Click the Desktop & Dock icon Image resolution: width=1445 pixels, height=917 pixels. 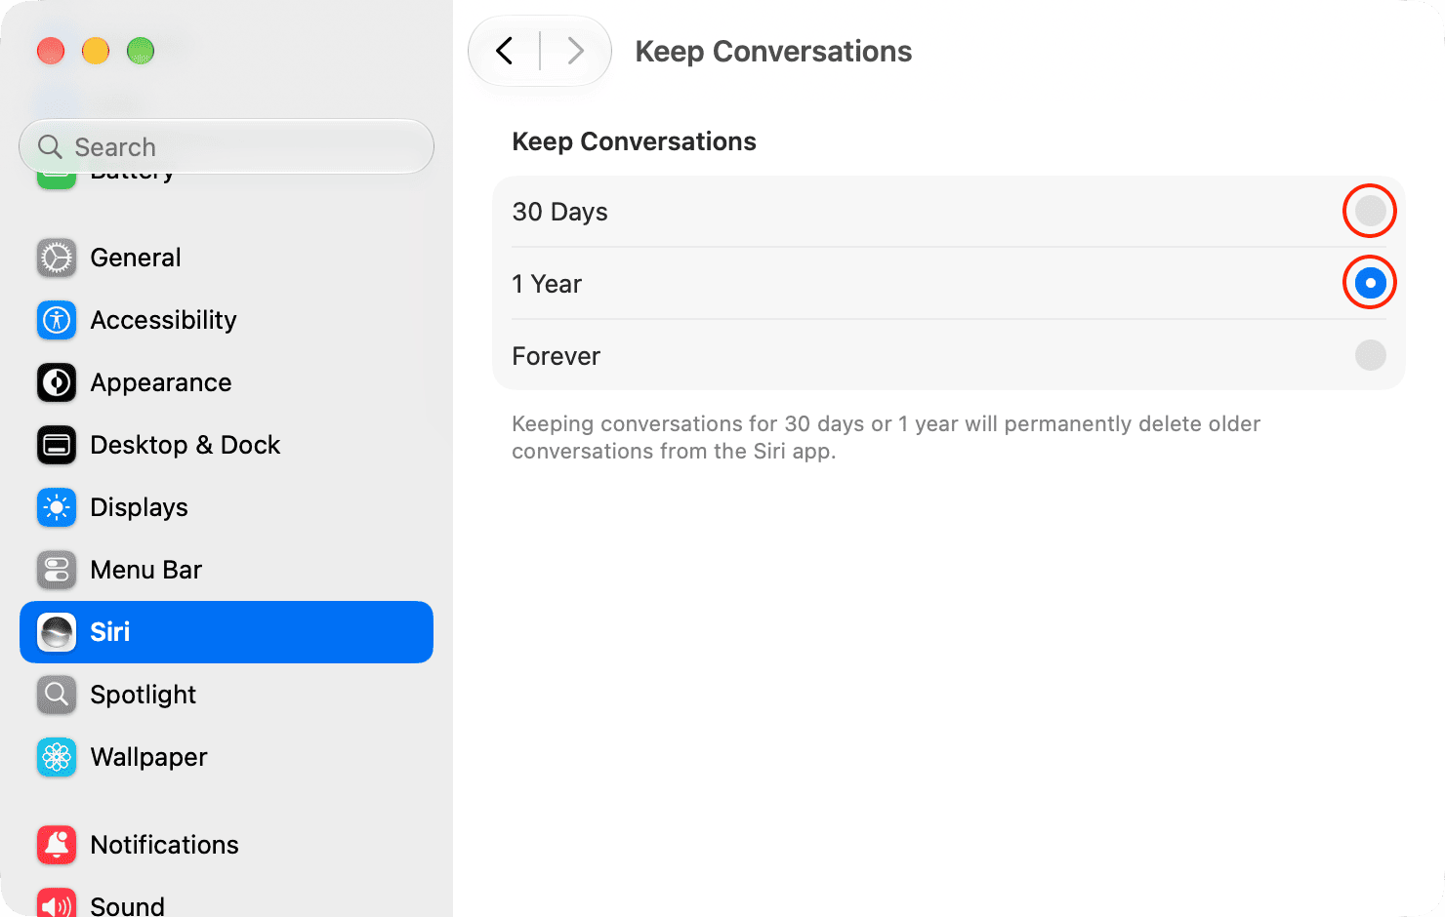click(57, 445)
